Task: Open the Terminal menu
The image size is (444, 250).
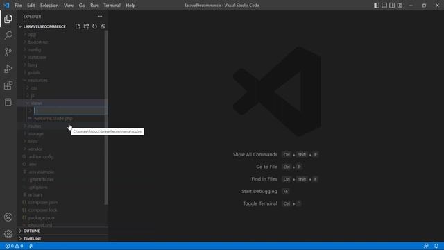Action: [x=112, y=6]
